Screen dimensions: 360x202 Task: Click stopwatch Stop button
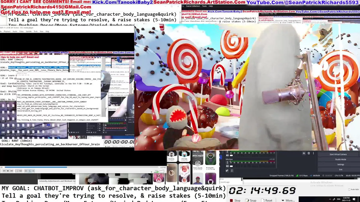(x=235, y=200)
